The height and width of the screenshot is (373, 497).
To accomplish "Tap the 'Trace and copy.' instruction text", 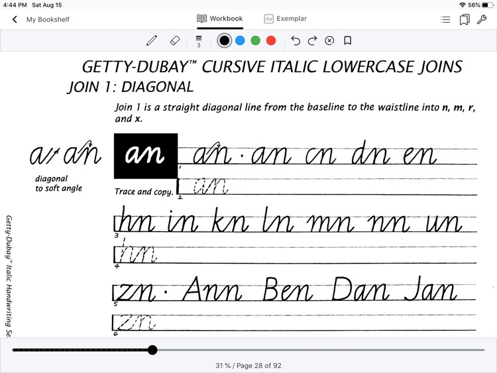I will click(x=144, y=191).
